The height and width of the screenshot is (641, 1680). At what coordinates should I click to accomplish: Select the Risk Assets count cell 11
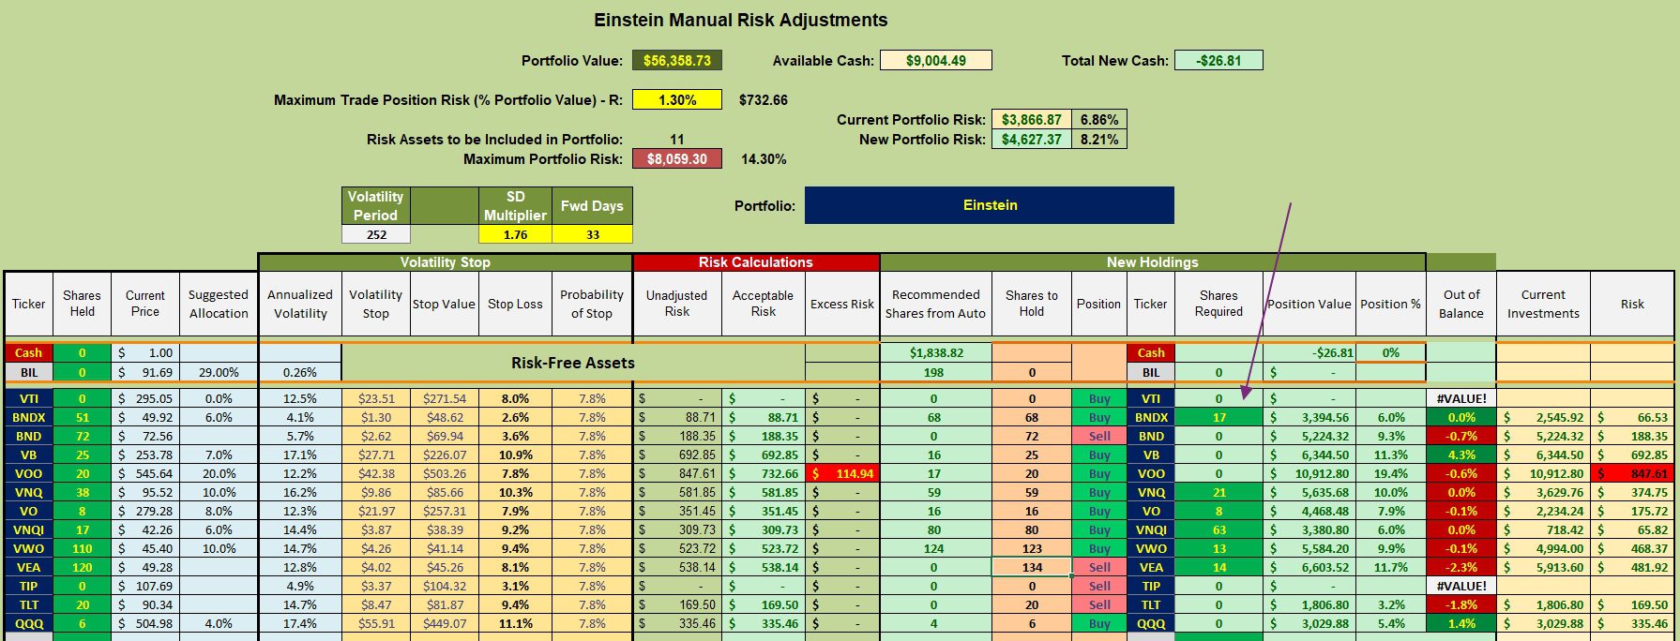click(677, 139)
